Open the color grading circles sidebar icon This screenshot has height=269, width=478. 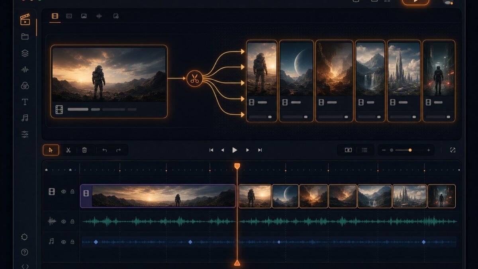coord(25,86)
